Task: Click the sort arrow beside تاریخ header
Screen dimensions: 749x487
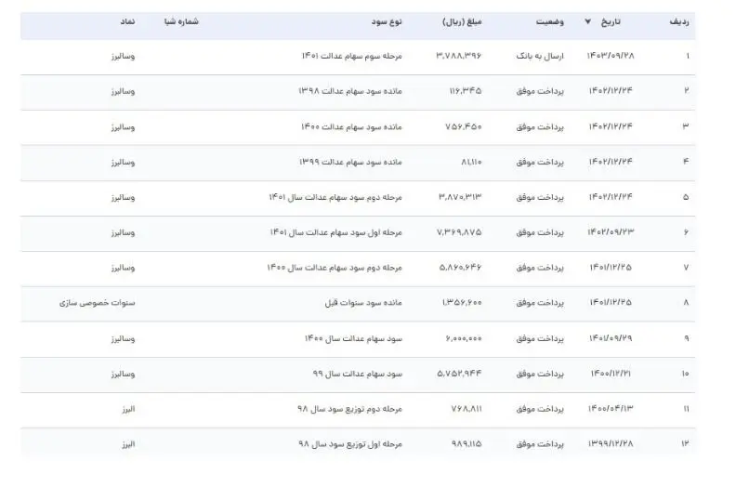Action: 587,21
